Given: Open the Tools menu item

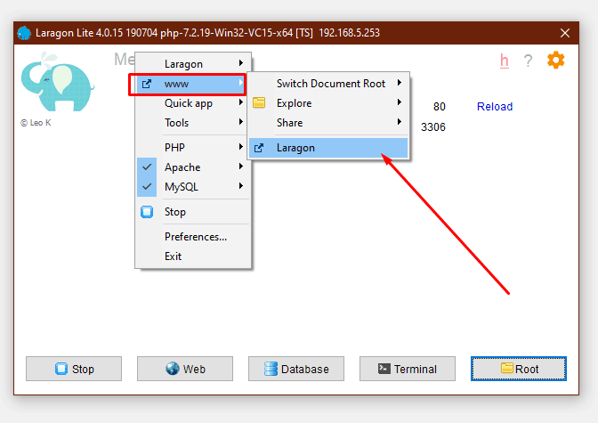Looking at the screenshot, I should 193,123.
